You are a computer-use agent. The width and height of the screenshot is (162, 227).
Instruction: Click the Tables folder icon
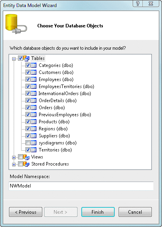[26, 58]
